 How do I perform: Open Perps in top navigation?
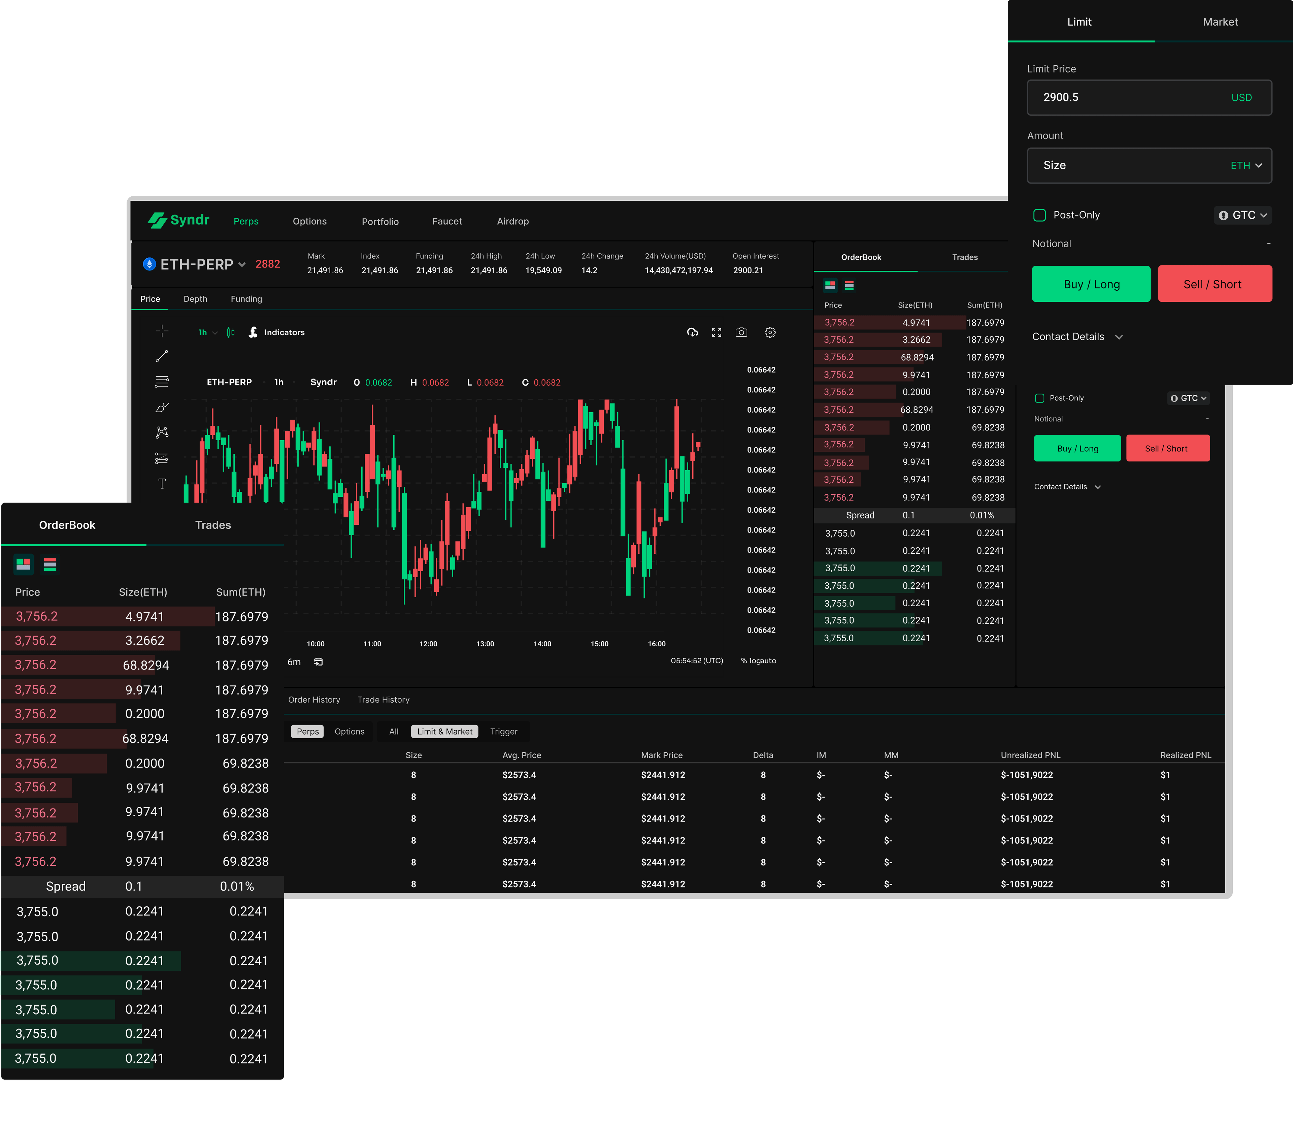246,221
